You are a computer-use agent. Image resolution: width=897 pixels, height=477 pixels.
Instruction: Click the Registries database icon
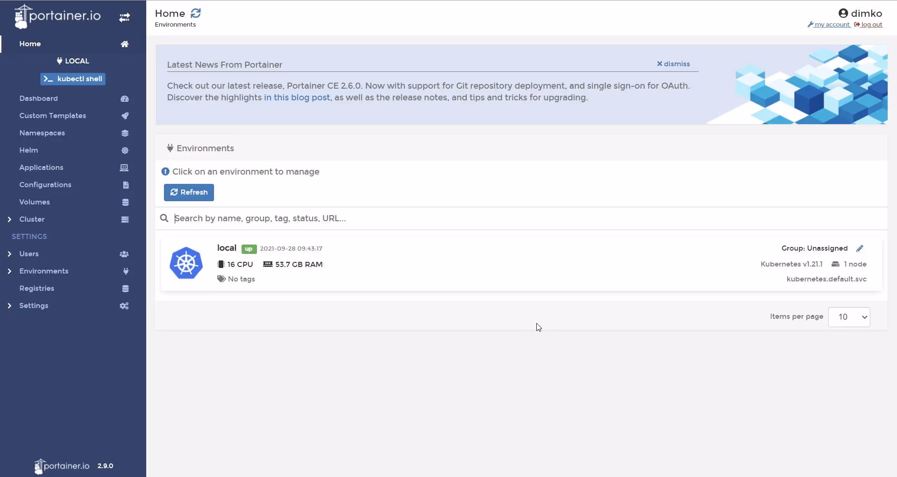click(x=125, y=288)
